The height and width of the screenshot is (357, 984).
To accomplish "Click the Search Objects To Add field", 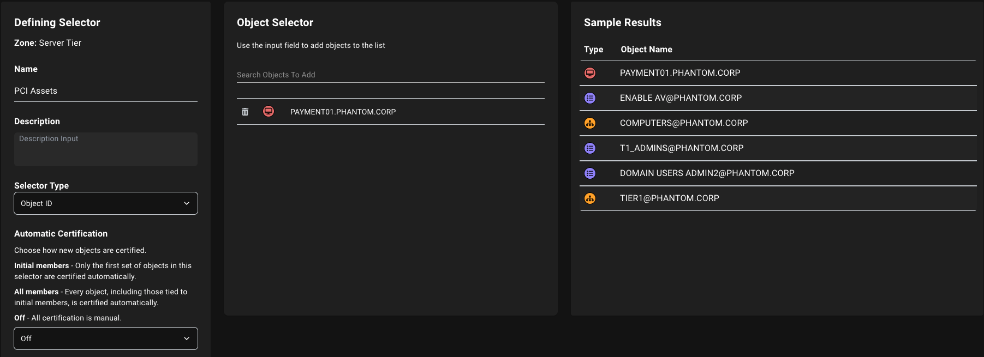I will tap(391, 75).
